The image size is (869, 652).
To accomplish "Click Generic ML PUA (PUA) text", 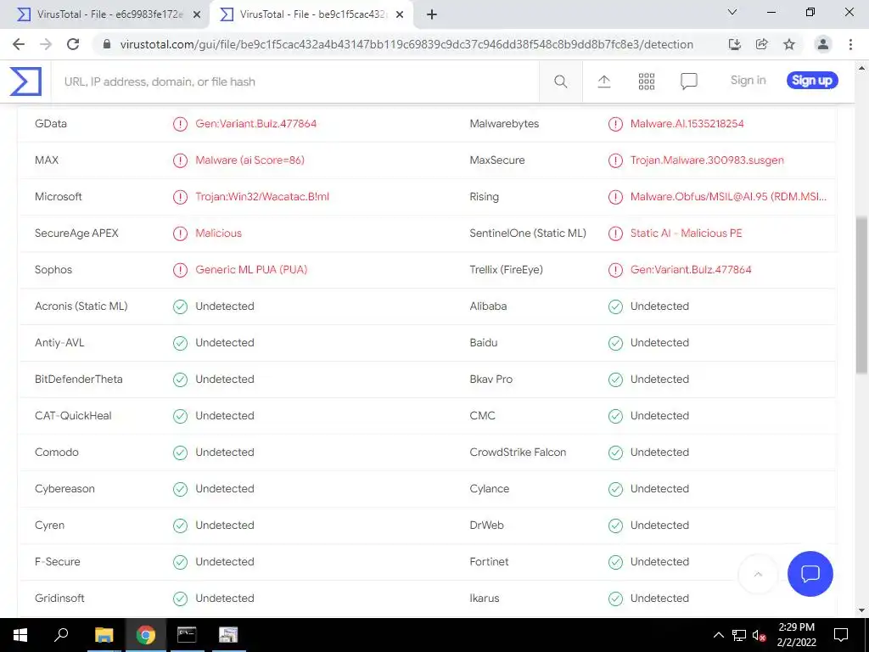I will [251, 270].
